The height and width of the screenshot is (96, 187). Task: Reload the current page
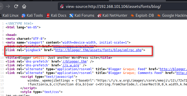16,6
